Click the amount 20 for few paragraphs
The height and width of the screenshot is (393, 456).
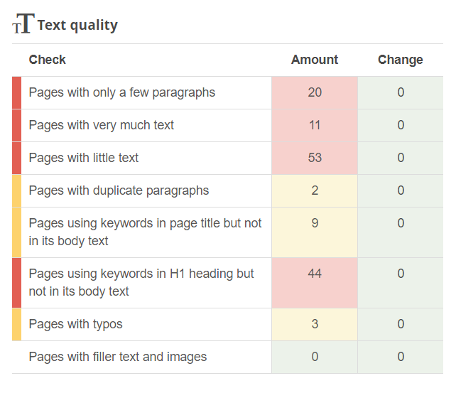tap(315, 92)
